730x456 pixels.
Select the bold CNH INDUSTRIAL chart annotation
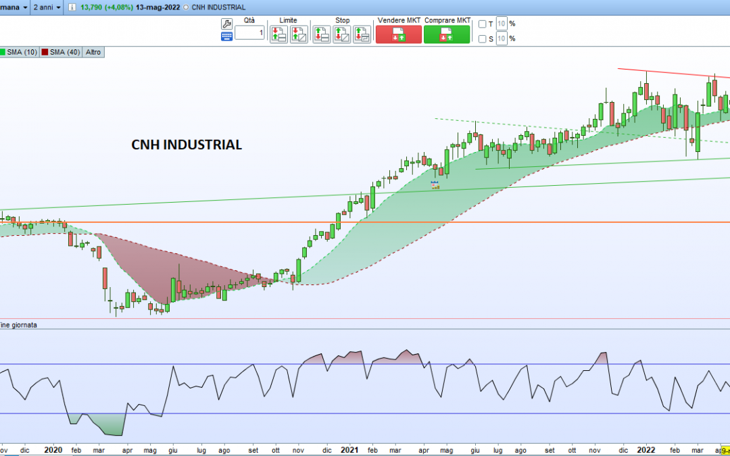187,145
